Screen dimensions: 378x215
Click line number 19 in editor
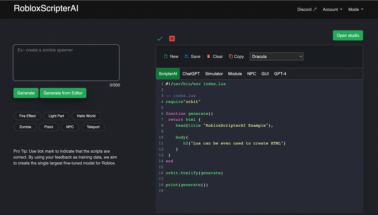(x=161, y=191)
